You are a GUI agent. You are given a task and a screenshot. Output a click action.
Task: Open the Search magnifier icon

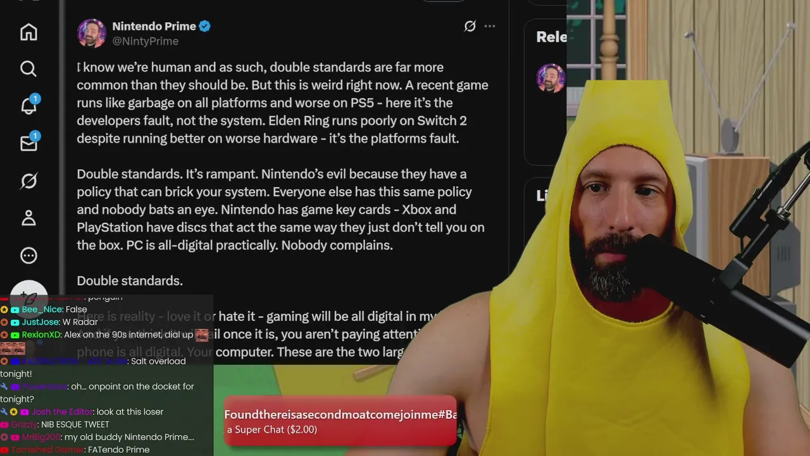[28, 68]
